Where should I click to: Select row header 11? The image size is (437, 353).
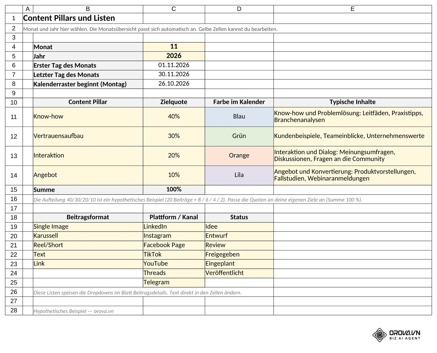click(14, 117)
